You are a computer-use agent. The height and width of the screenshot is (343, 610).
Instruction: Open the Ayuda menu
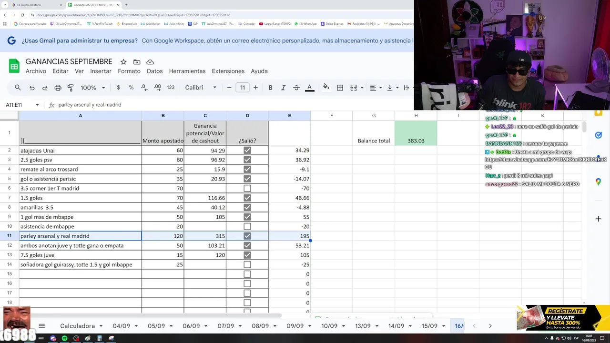pos(259,71)
